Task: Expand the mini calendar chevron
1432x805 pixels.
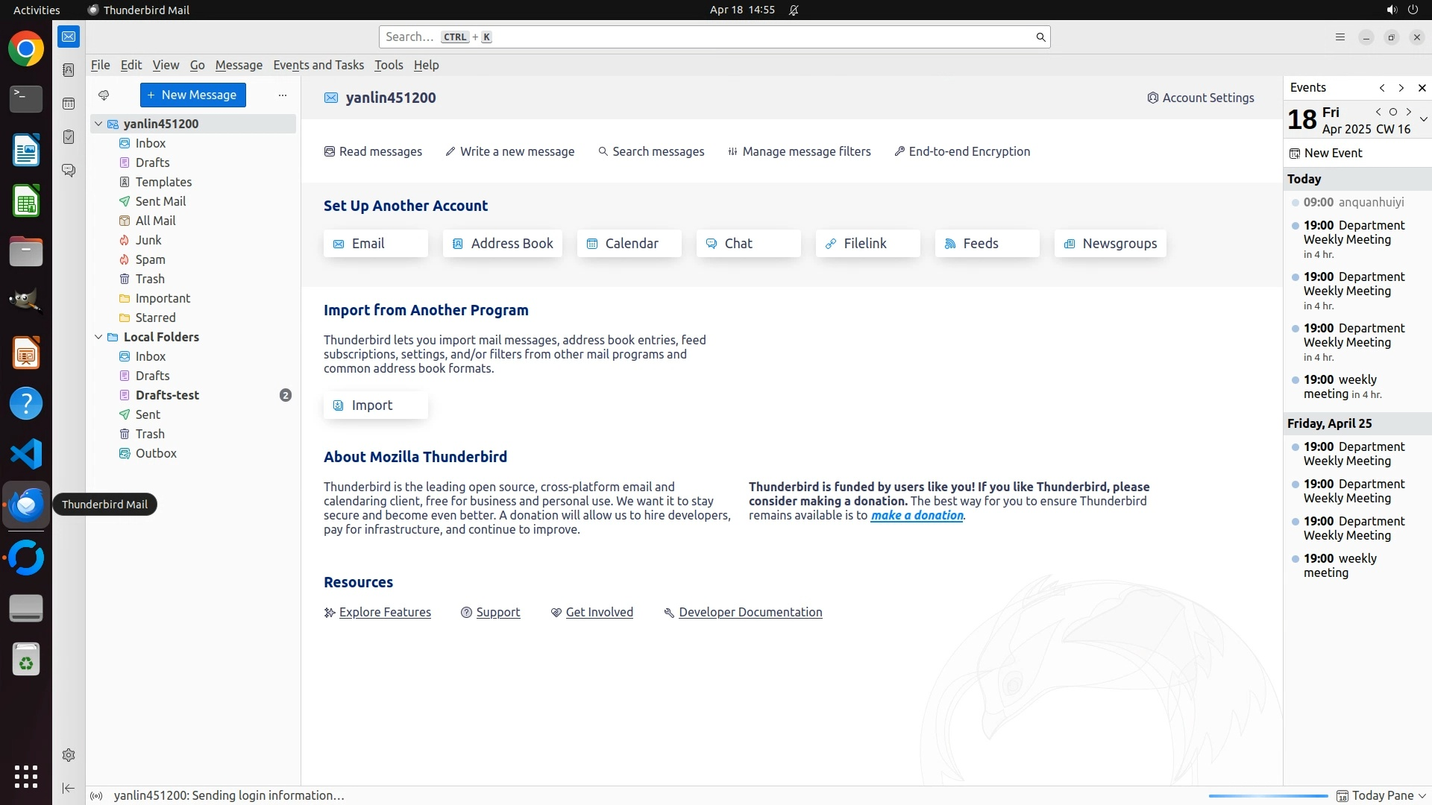Action: [1423, 119]
